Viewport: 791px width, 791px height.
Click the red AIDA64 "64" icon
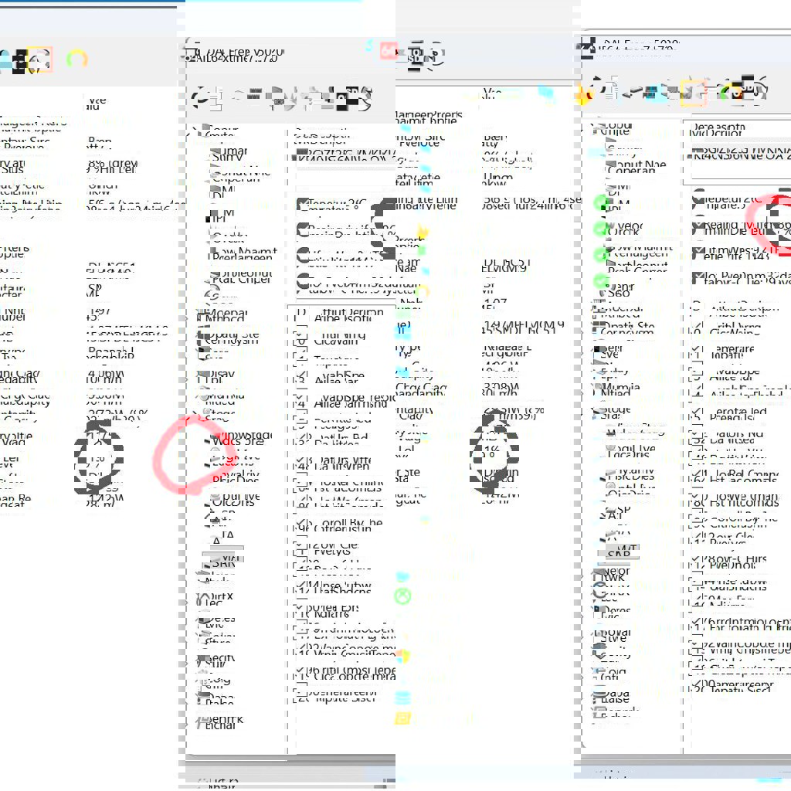click(x=389, y=52)
